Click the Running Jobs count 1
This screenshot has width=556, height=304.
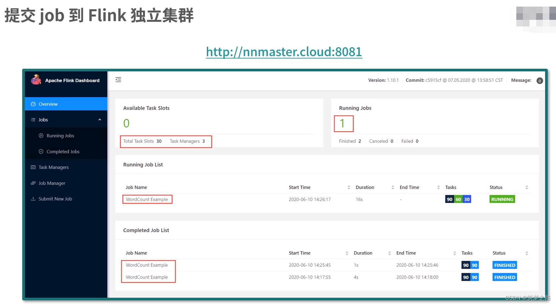342,123
